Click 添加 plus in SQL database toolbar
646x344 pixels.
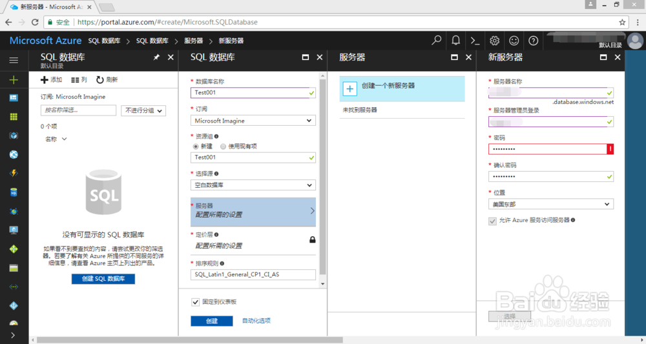point(51,79)
